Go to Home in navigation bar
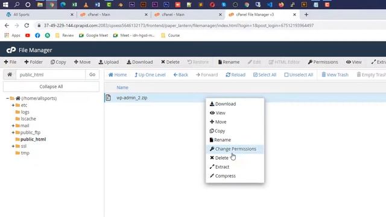 pos(118,75)
